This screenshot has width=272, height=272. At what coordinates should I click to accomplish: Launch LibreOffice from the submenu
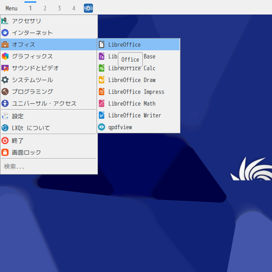pos(138,44)
